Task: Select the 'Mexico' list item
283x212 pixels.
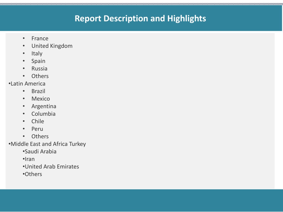Action: click(x=41, y=99)
